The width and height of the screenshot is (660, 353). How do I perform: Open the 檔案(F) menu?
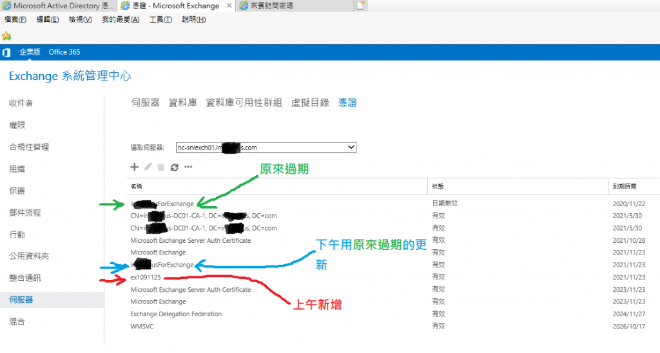click(x=15, y=19)
